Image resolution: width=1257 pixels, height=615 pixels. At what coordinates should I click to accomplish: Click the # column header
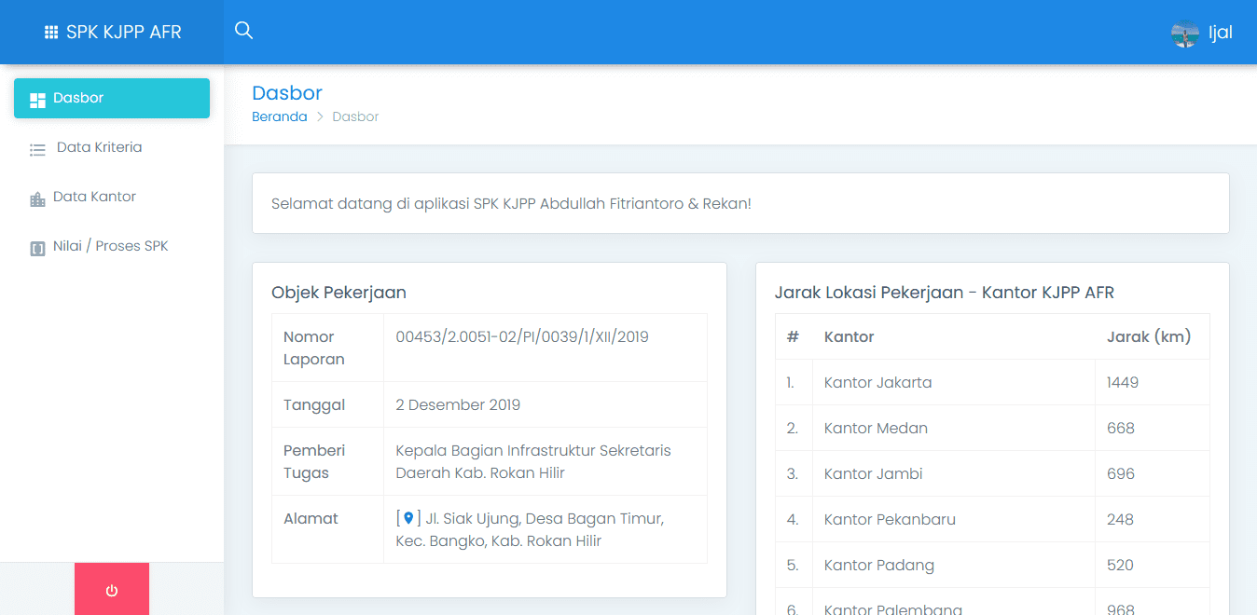[x=793, y=336]
